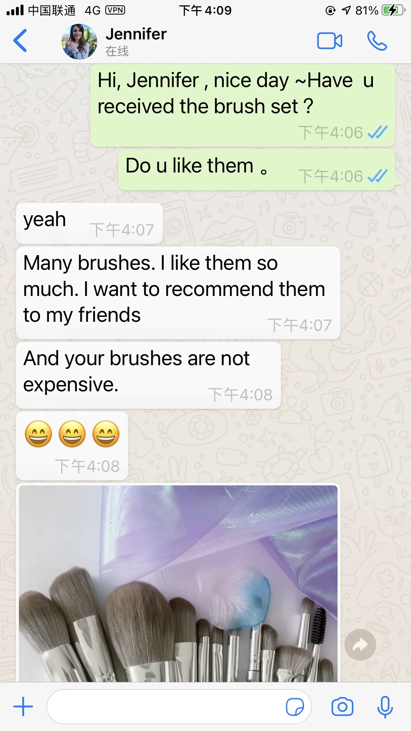The image size is (411, 731).
Task: Open the camera to take a photo
Action: 342,707
